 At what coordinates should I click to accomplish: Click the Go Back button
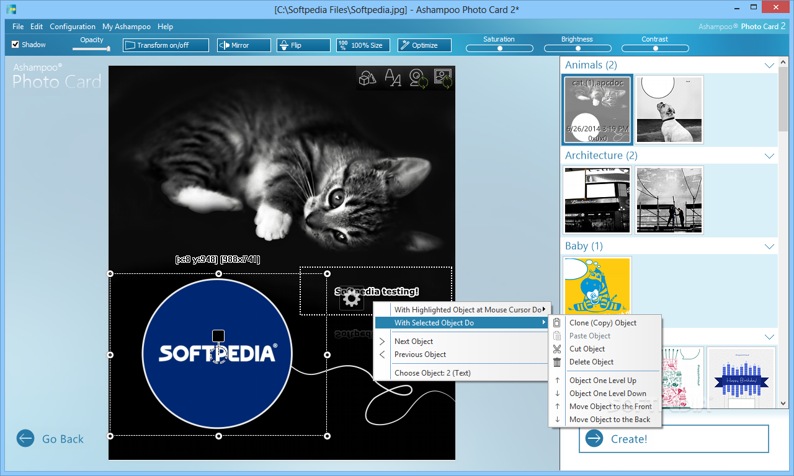[x=50, y=439]
